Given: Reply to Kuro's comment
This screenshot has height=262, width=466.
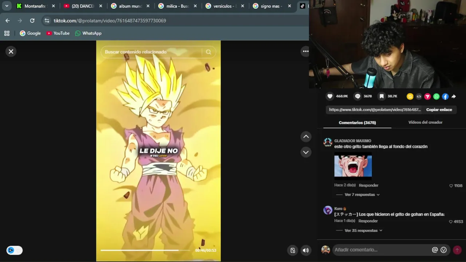Looking at the screenshot, I should pos(368,221).
